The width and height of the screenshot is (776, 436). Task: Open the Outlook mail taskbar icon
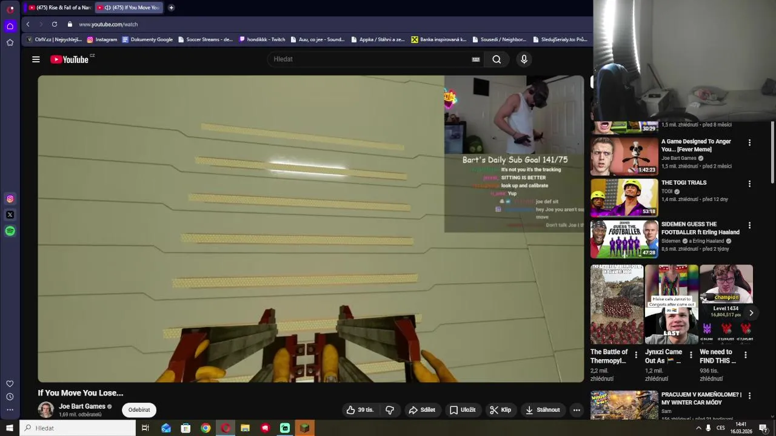point(166,428)
